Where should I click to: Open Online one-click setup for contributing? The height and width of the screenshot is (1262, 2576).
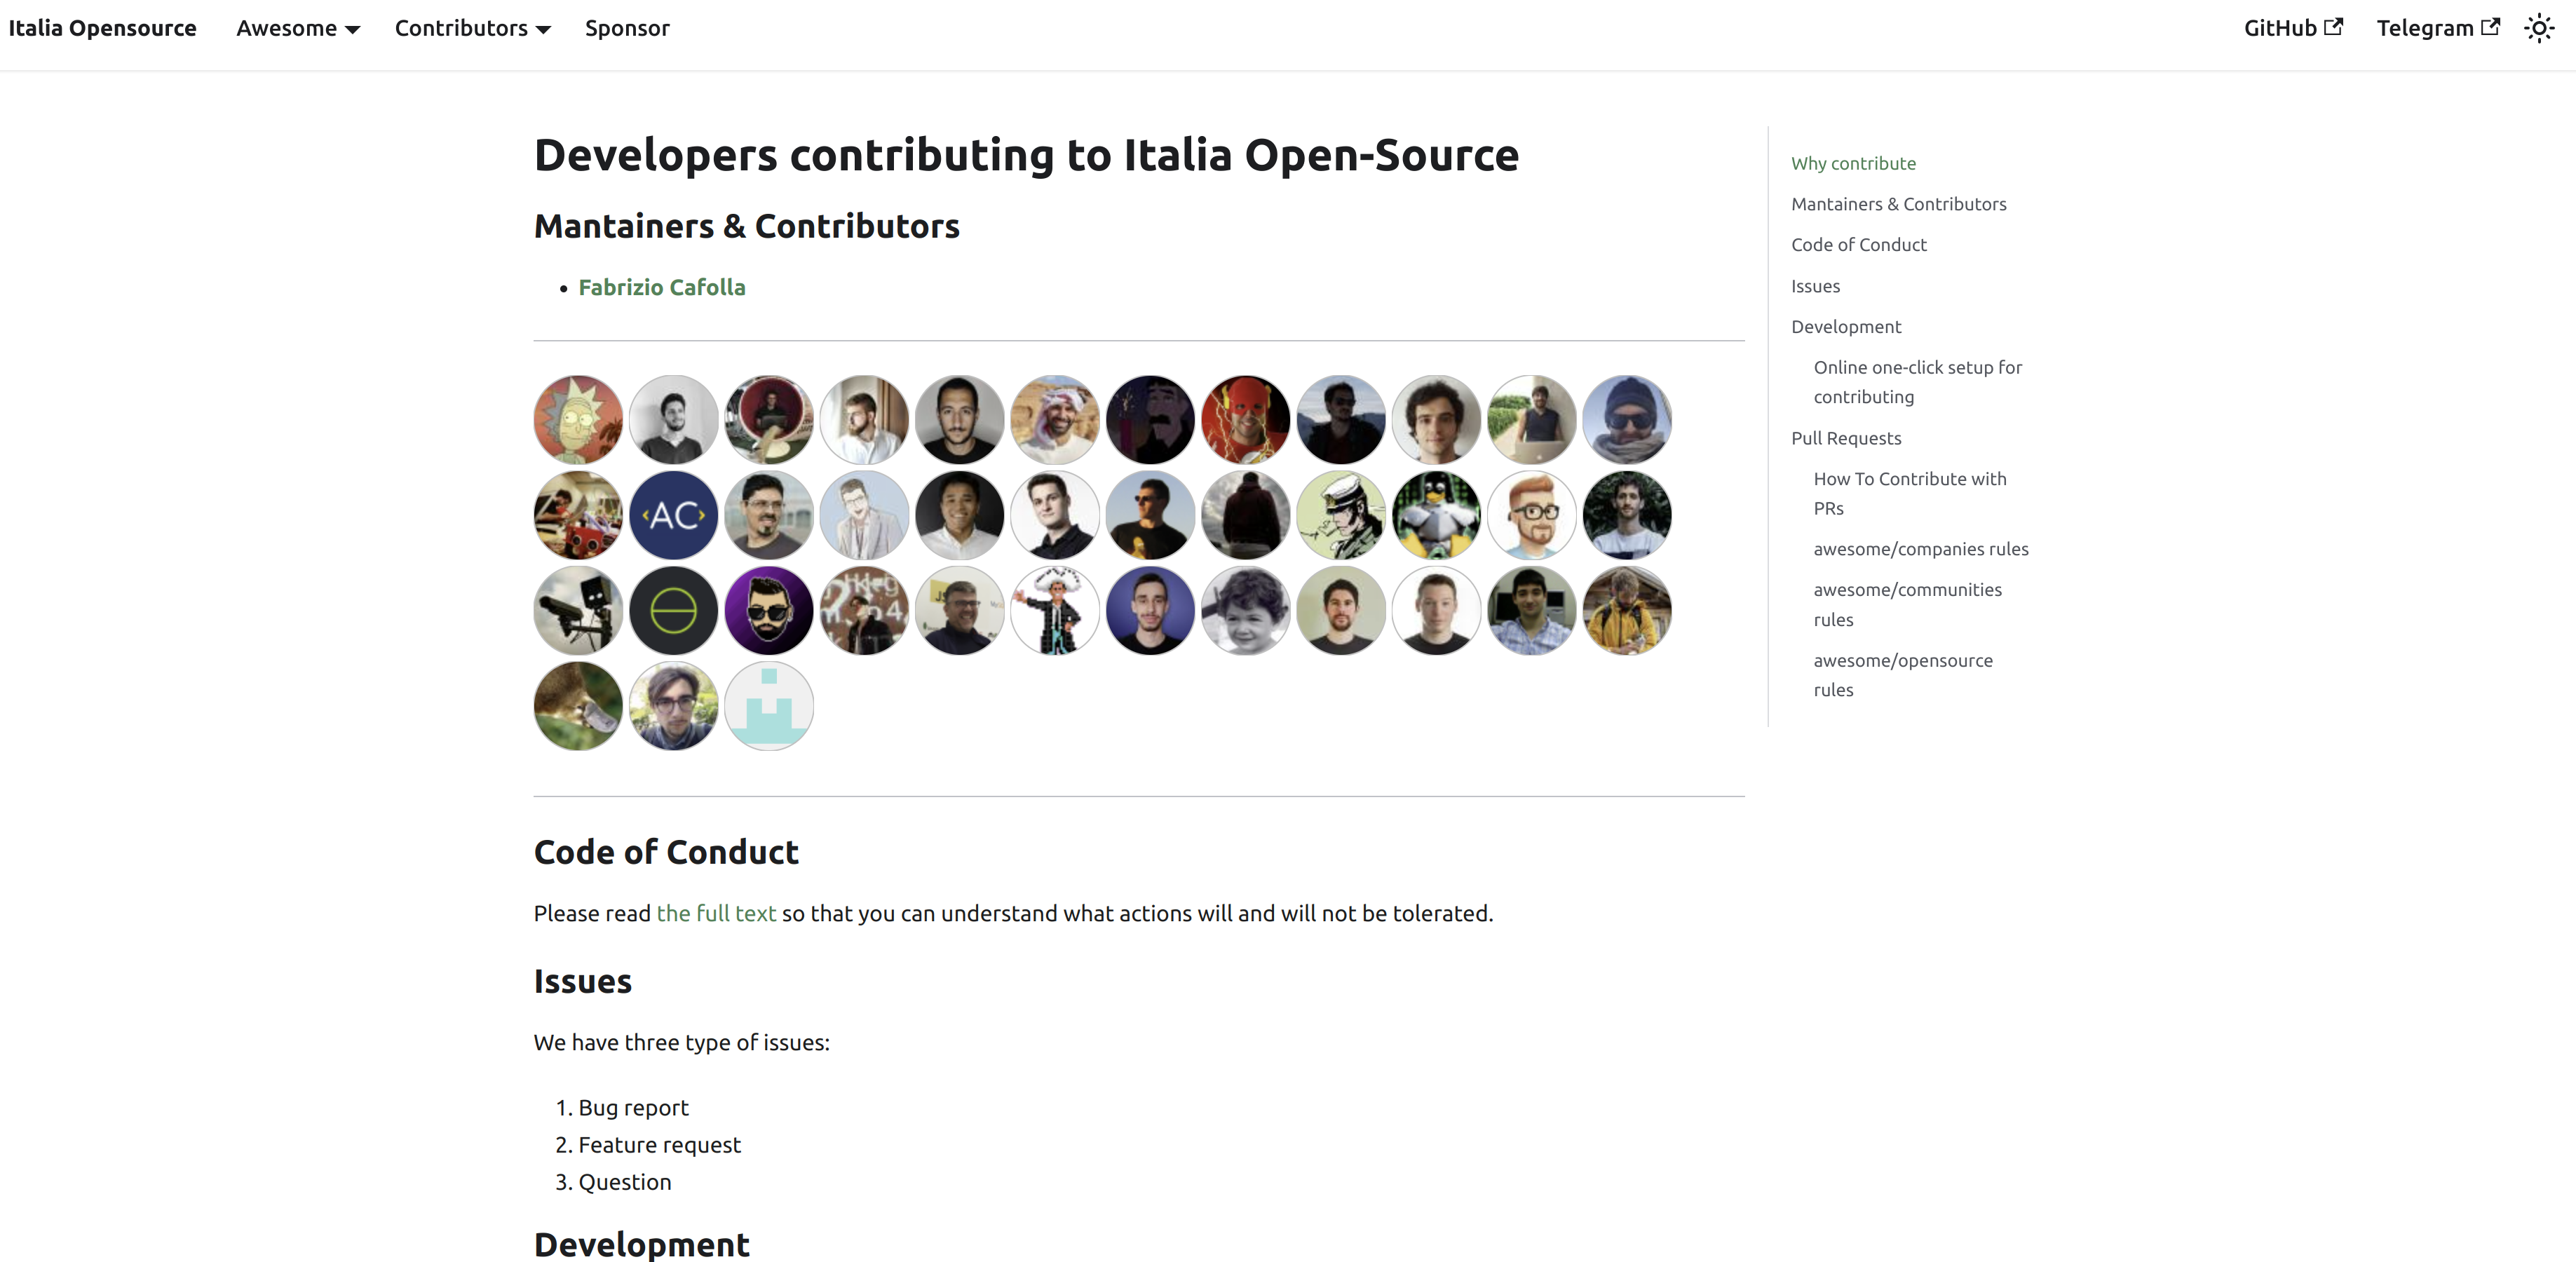[x=1917, y=382]
